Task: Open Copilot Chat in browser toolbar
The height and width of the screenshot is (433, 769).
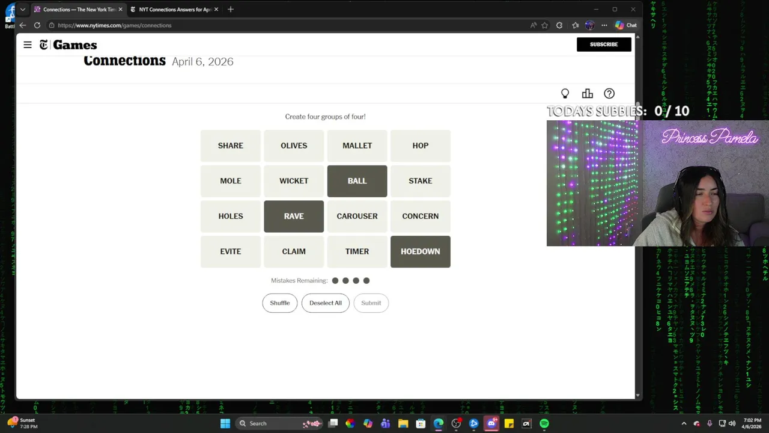Action: (x=625, y=25)
